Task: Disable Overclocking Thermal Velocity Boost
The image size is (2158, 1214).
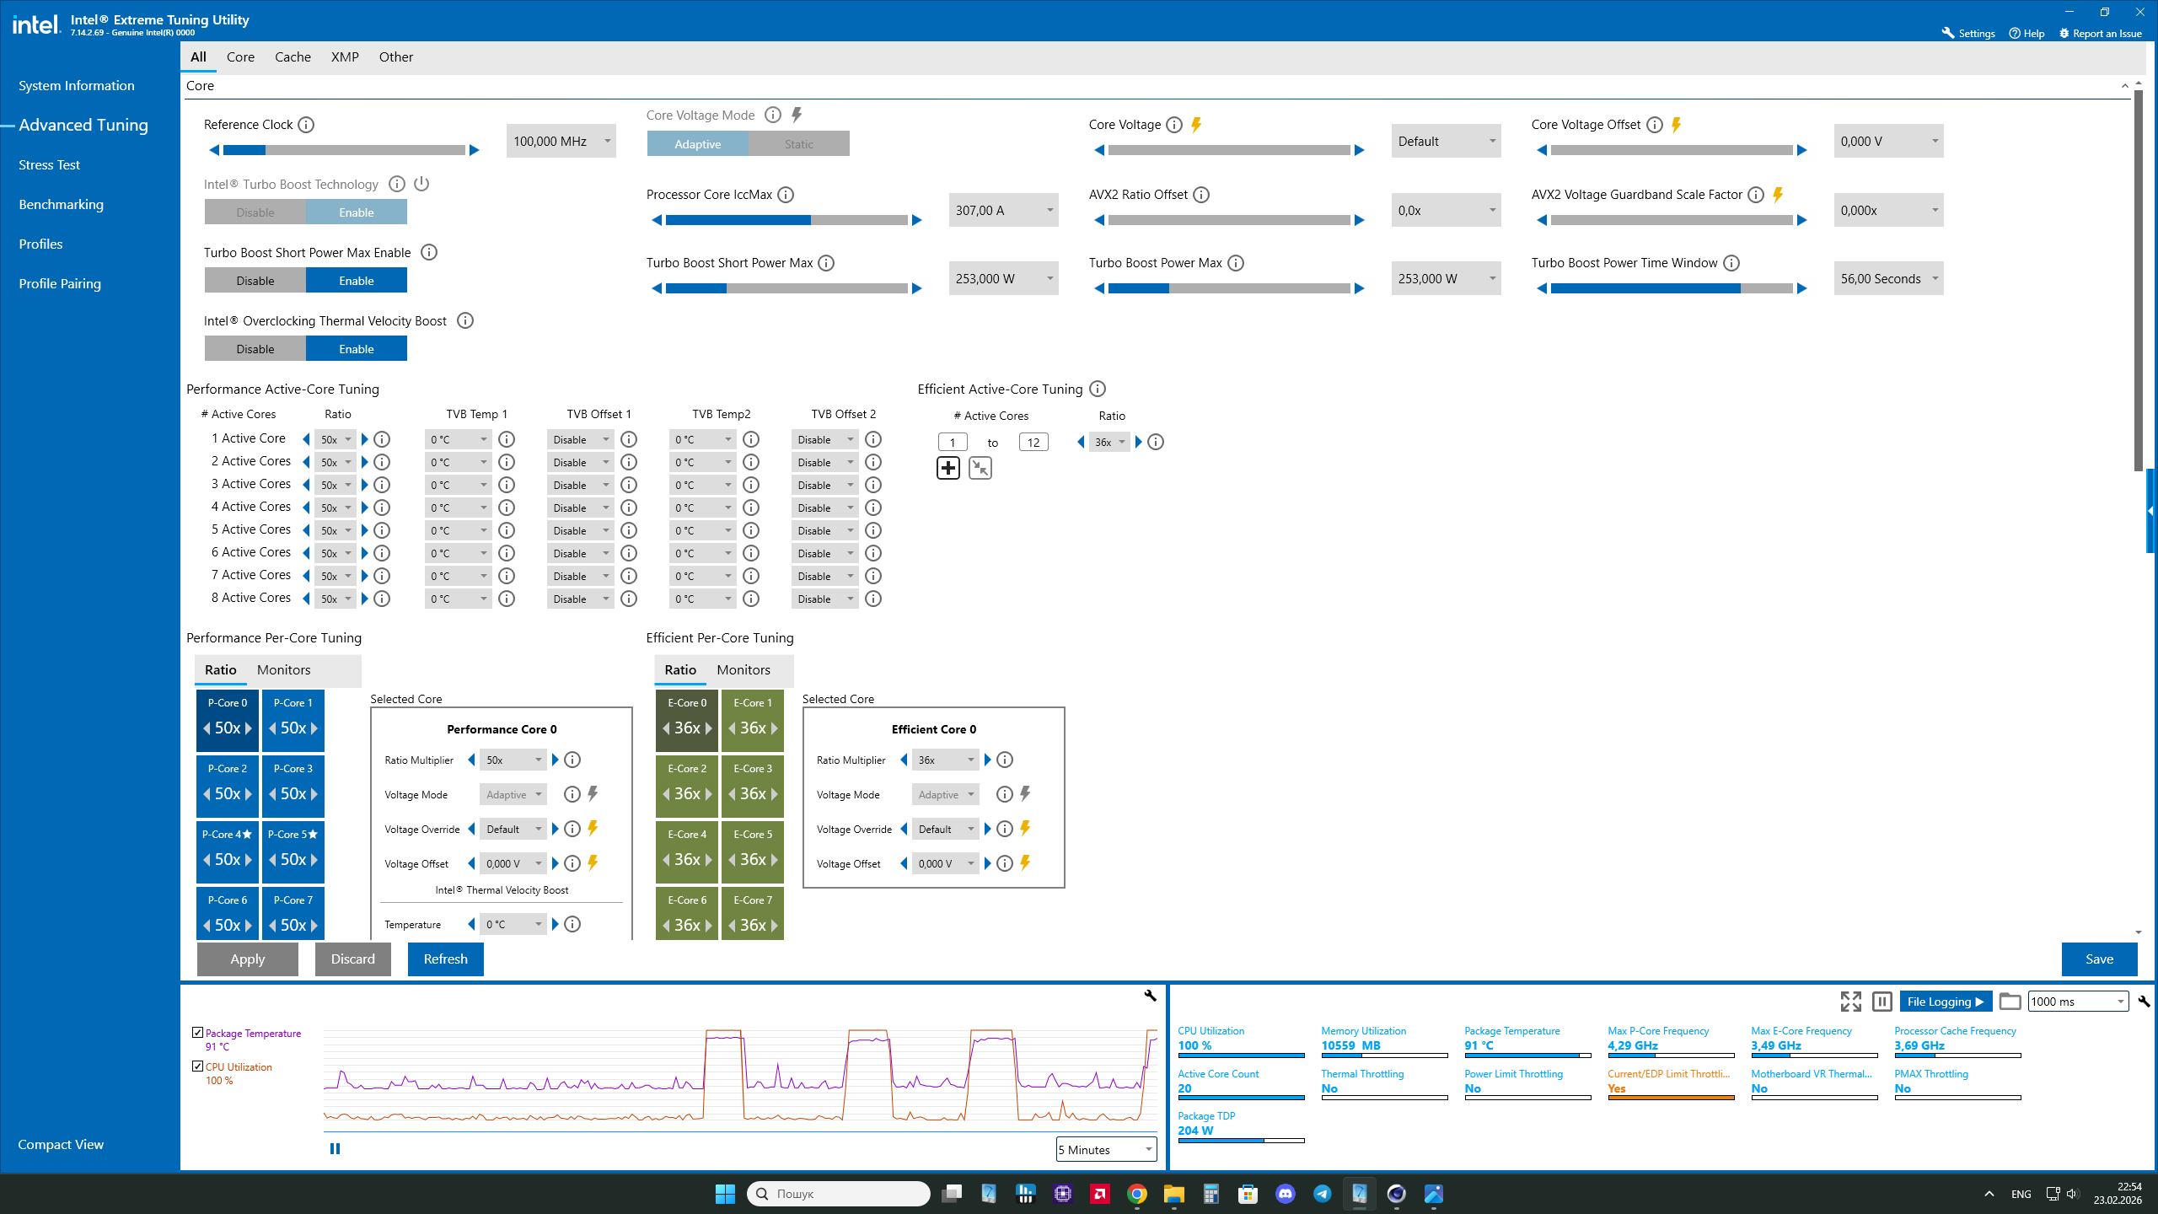Action: tap(255, 349)
